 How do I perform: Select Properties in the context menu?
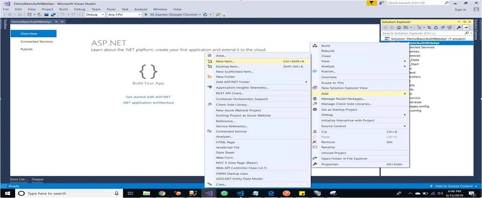360,164
